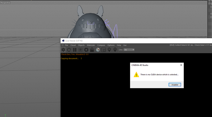The image size is (212, 117).
Task: Click the IDLE collect time status text
Action: coord(191,45)
